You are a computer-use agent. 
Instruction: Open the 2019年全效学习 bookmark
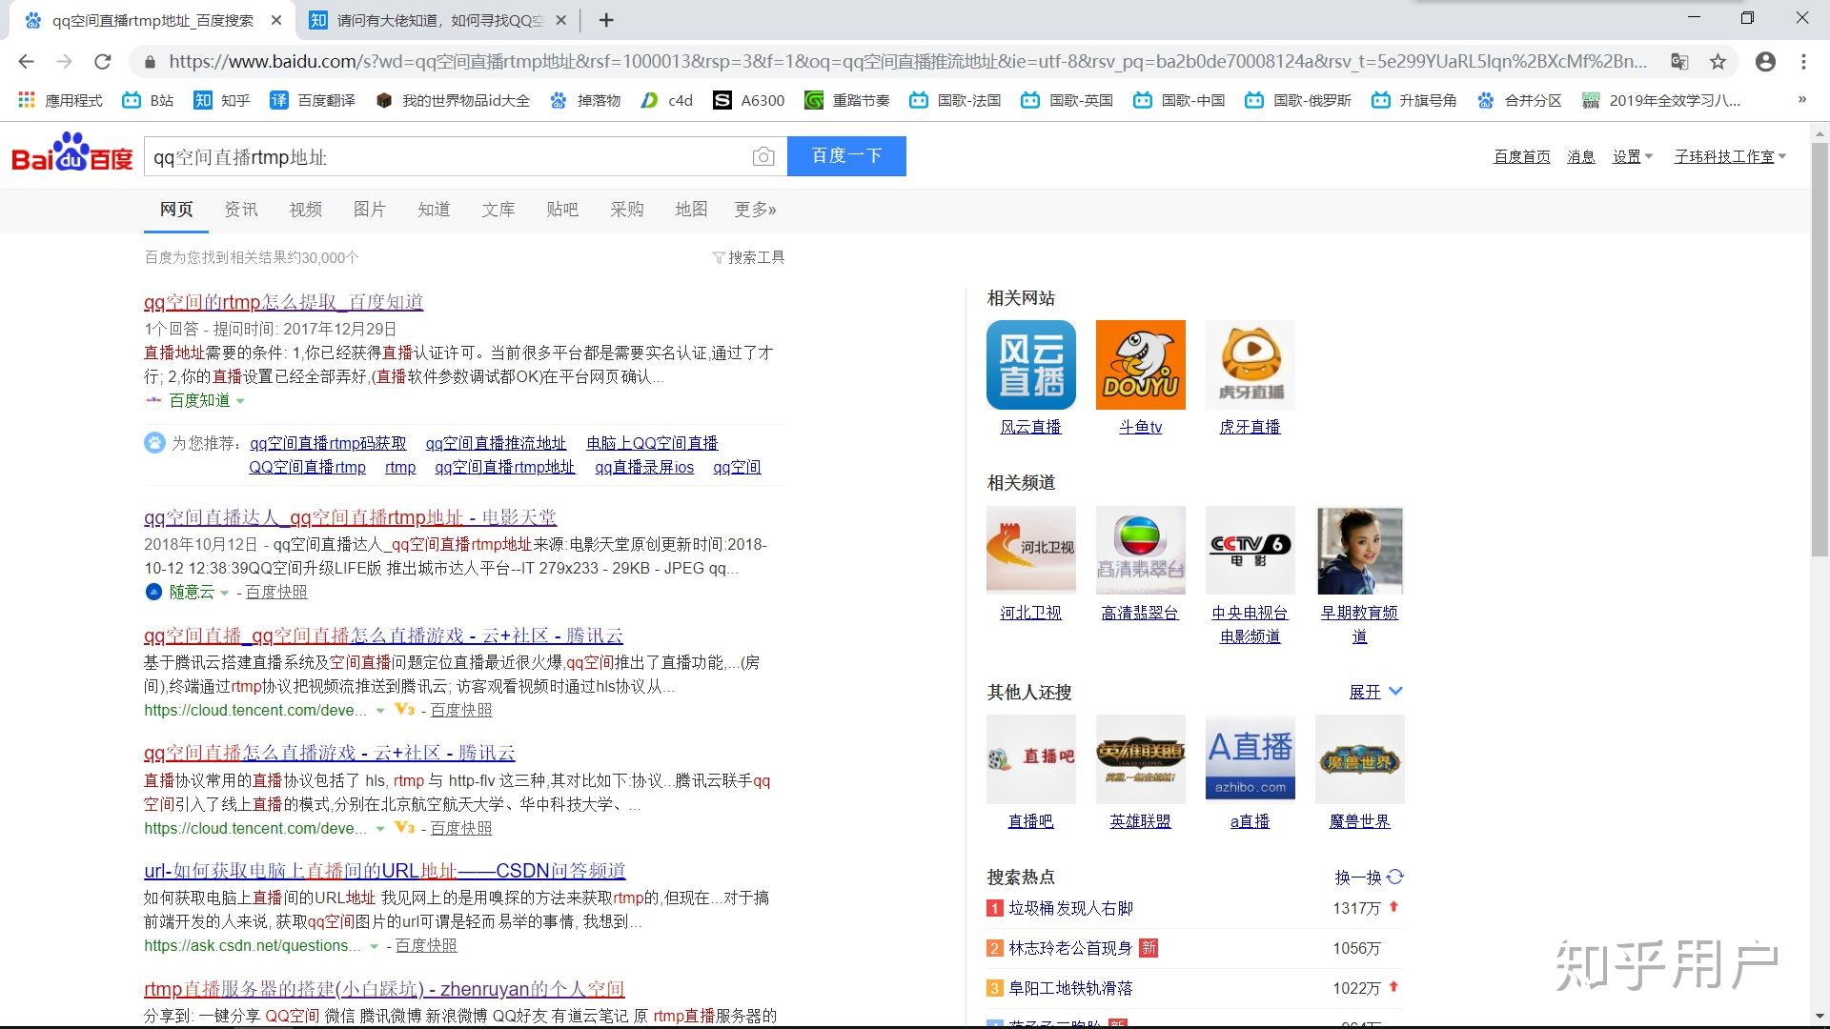click(x=1660, y=100)
